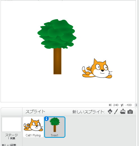Upload a sprite from file

pyautogui.click(x=123, y=111)
